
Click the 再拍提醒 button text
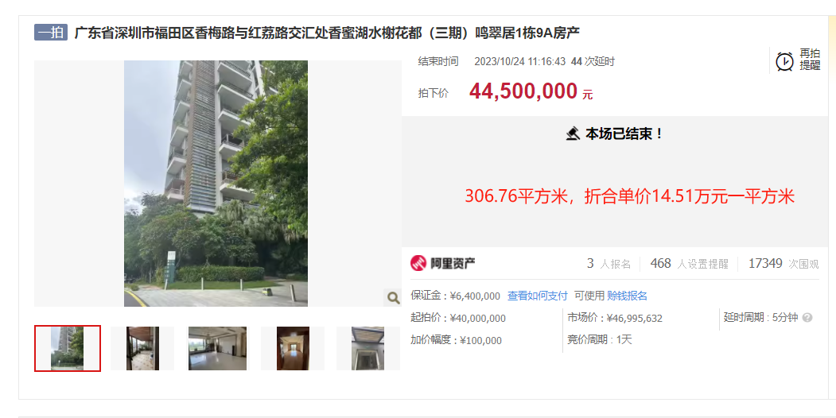(809, 60)
